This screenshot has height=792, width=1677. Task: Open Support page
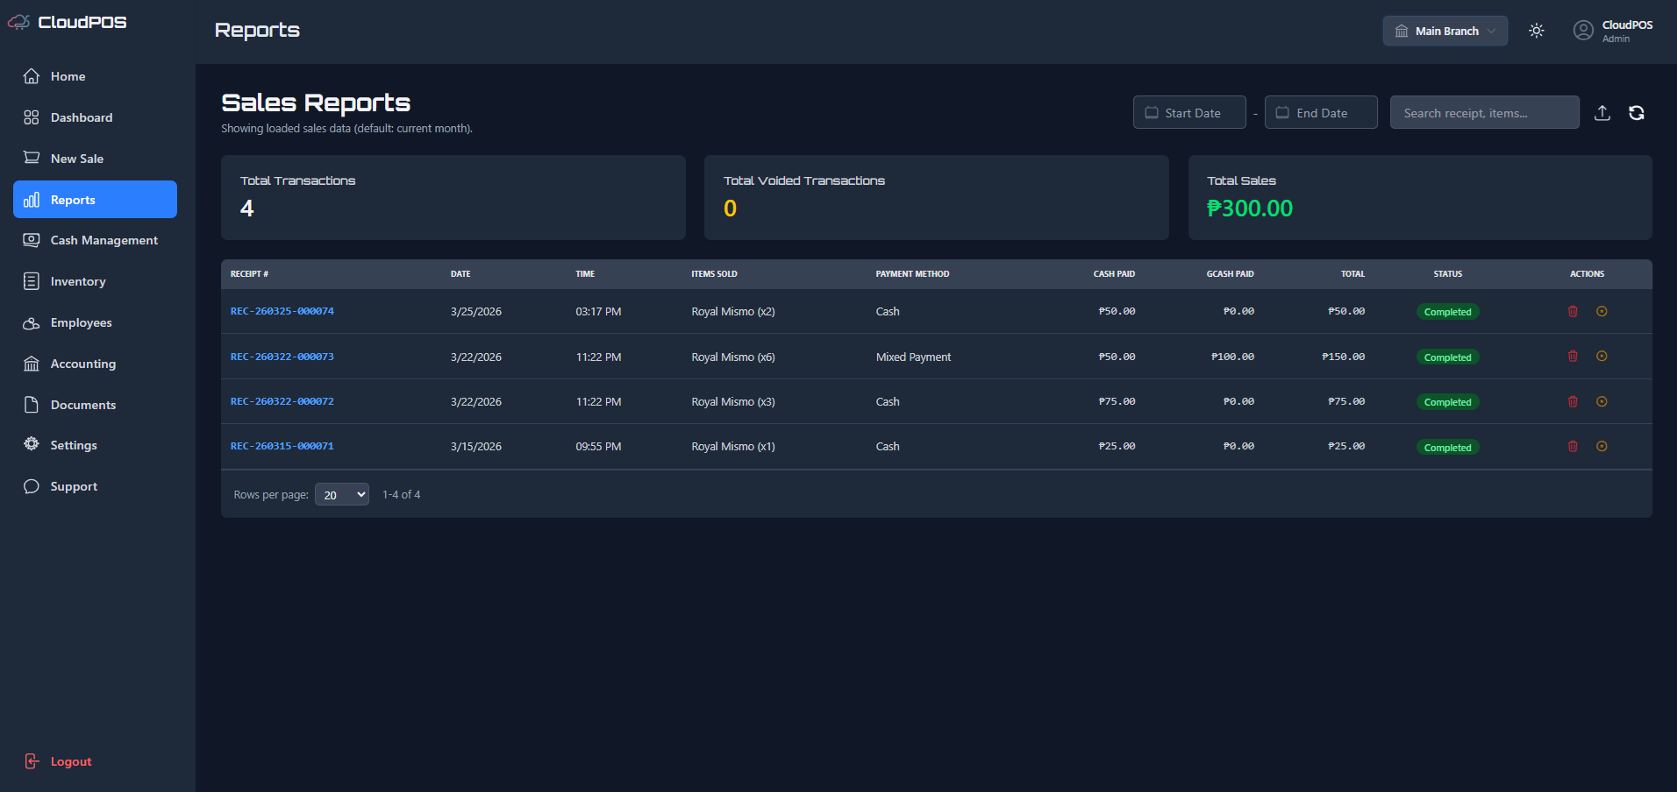[x=95, y=486]
